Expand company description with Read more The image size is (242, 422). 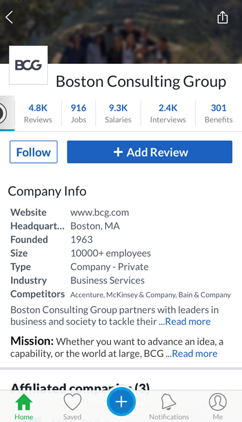[x=185, y=322]
